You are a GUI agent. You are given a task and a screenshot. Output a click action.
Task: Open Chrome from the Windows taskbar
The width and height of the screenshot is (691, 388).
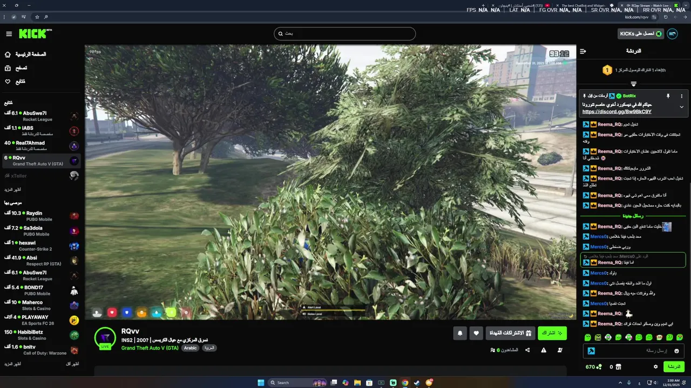coord(405,383)
